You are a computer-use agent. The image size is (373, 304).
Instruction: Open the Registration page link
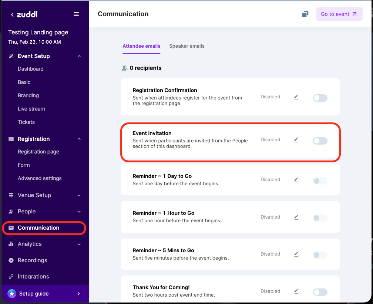tap(38, 152)
